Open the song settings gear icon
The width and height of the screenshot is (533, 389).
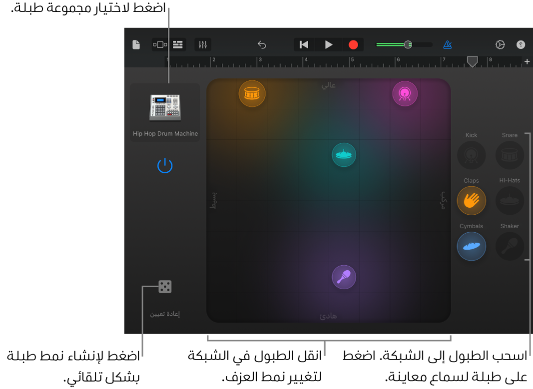500,44
